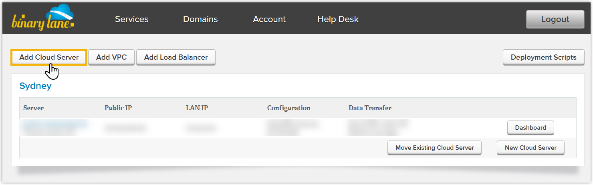Open the Services menu
The width and height of the screenshot is (593, 185).
coord(131,19)
